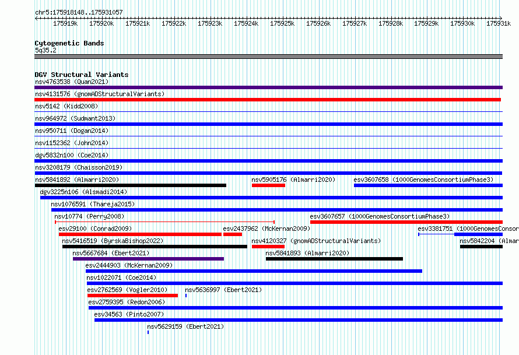Open the nsv3208179 (Chaisson2019) variant label

pos(79,167)
